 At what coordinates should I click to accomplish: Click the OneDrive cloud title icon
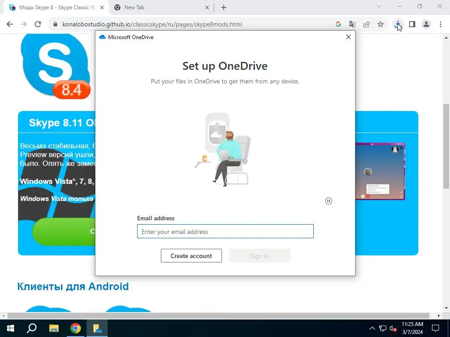pos(102,37)
